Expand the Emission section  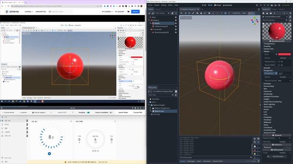[267, 84]
